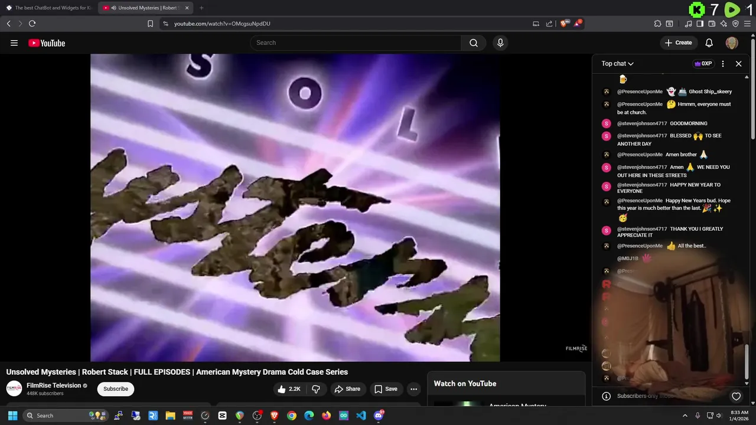Open the CapCut icon on the taskbar
Viewport: 756px width, 425px height.
coord(222,416)
